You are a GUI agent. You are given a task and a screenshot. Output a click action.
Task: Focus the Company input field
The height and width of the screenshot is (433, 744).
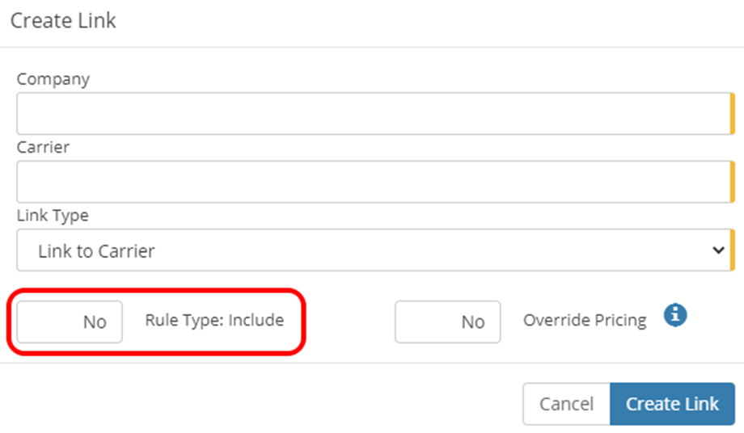click(x=372, y=114)
